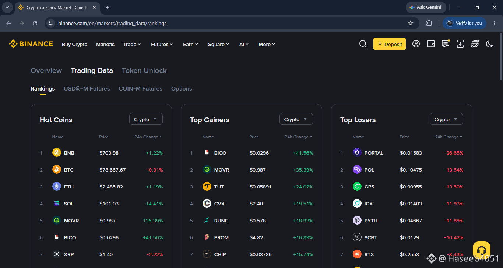Sort Top Gainers by 24h Change
This screenshot has height=268, width=503.
tap(298, 137)
